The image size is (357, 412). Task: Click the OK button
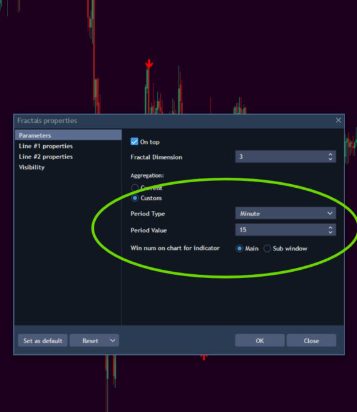(x=260, y=341)
